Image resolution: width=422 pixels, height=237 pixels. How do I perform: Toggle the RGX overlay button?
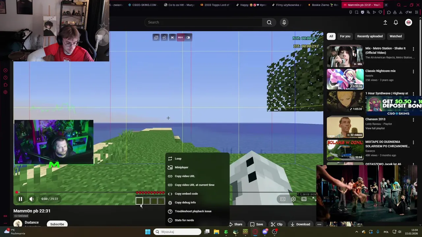click(180, 38)
